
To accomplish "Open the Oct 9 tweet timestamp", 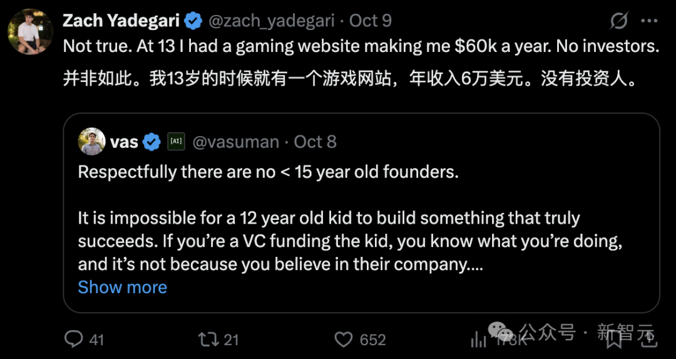I will pyautogui.click(x=371, y=21).
